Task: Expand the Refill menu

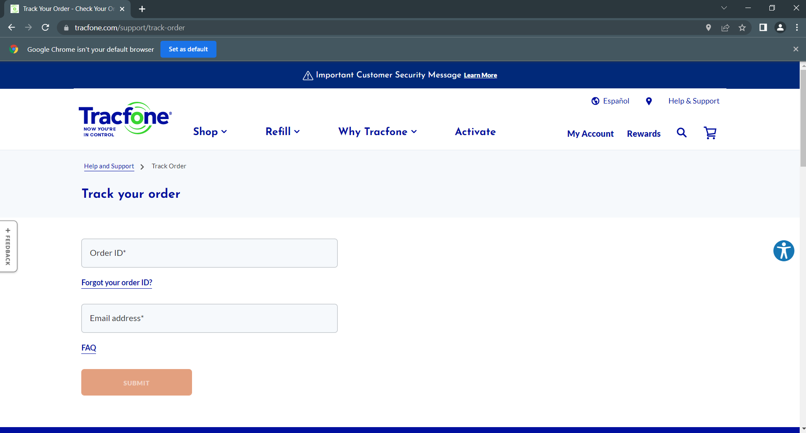Action: click(282, 132)
